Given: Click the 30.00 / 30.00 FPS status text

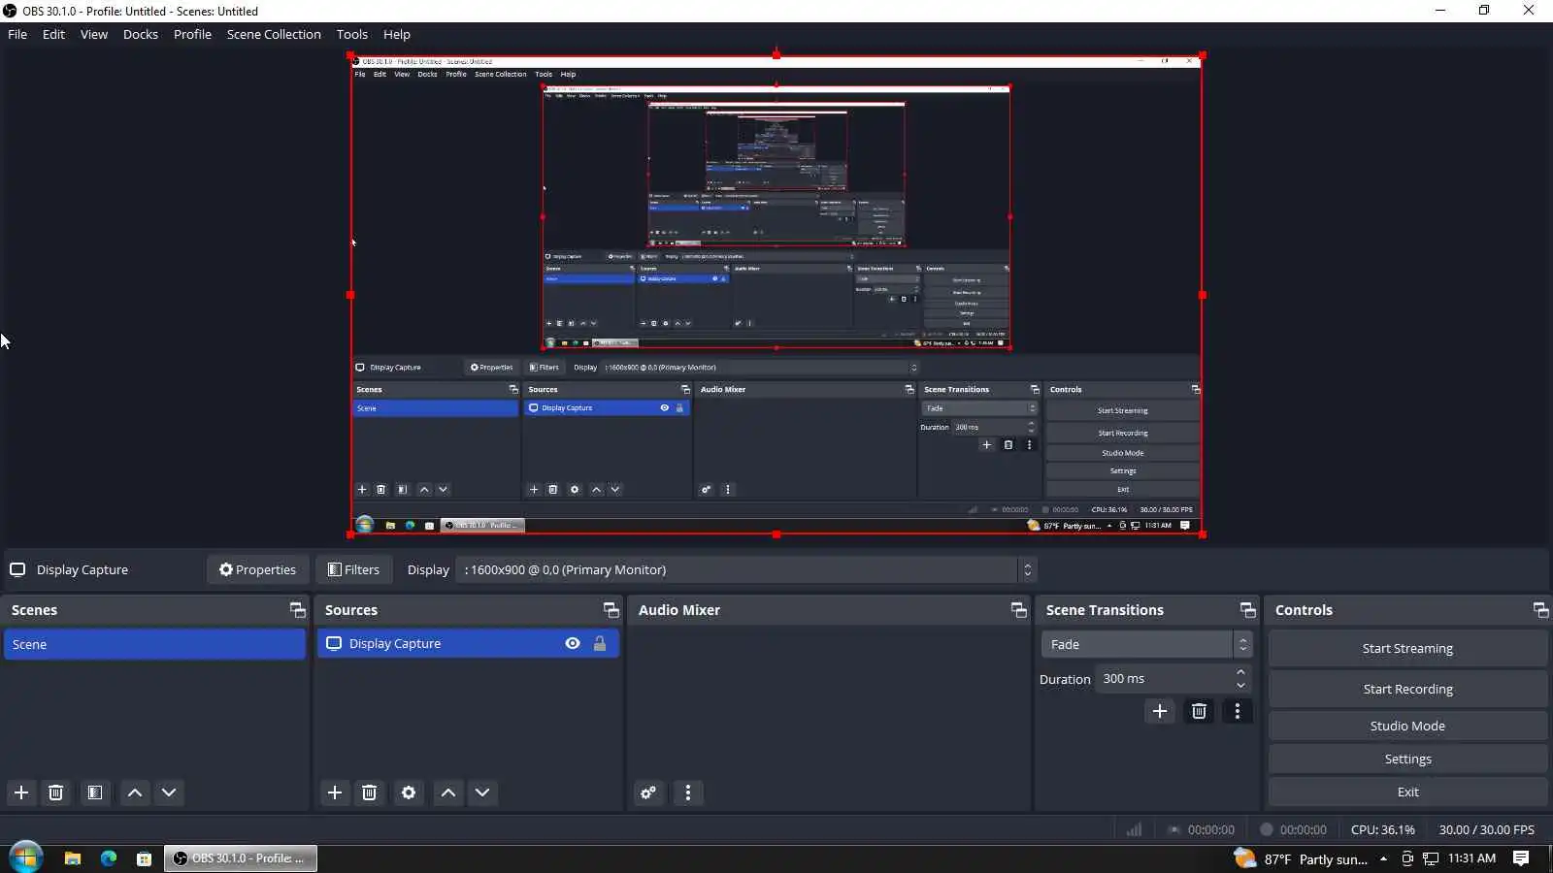Looking at the screenshot, I should tap(1486, 829).
